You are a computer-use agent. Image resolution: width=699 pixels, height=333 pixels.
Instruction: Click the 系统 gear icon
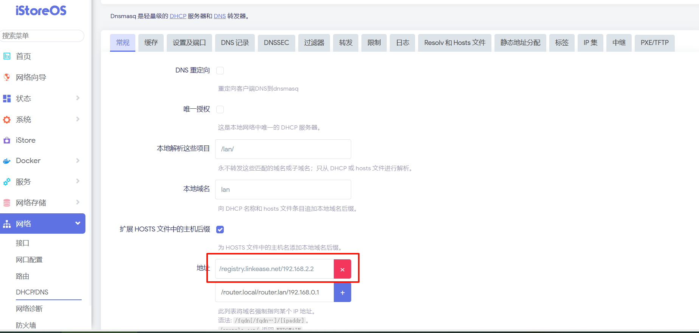[x=7, y=120]
